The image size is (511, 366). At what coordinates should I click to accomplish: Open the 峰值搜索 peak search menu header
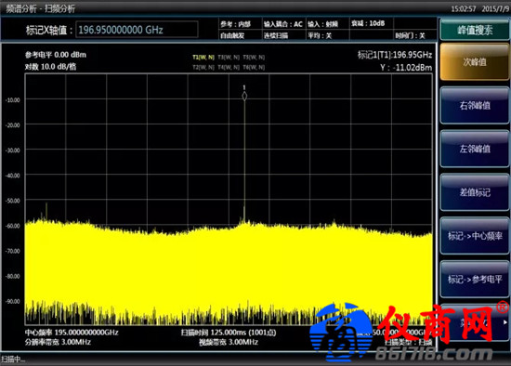tap(475, 30)
